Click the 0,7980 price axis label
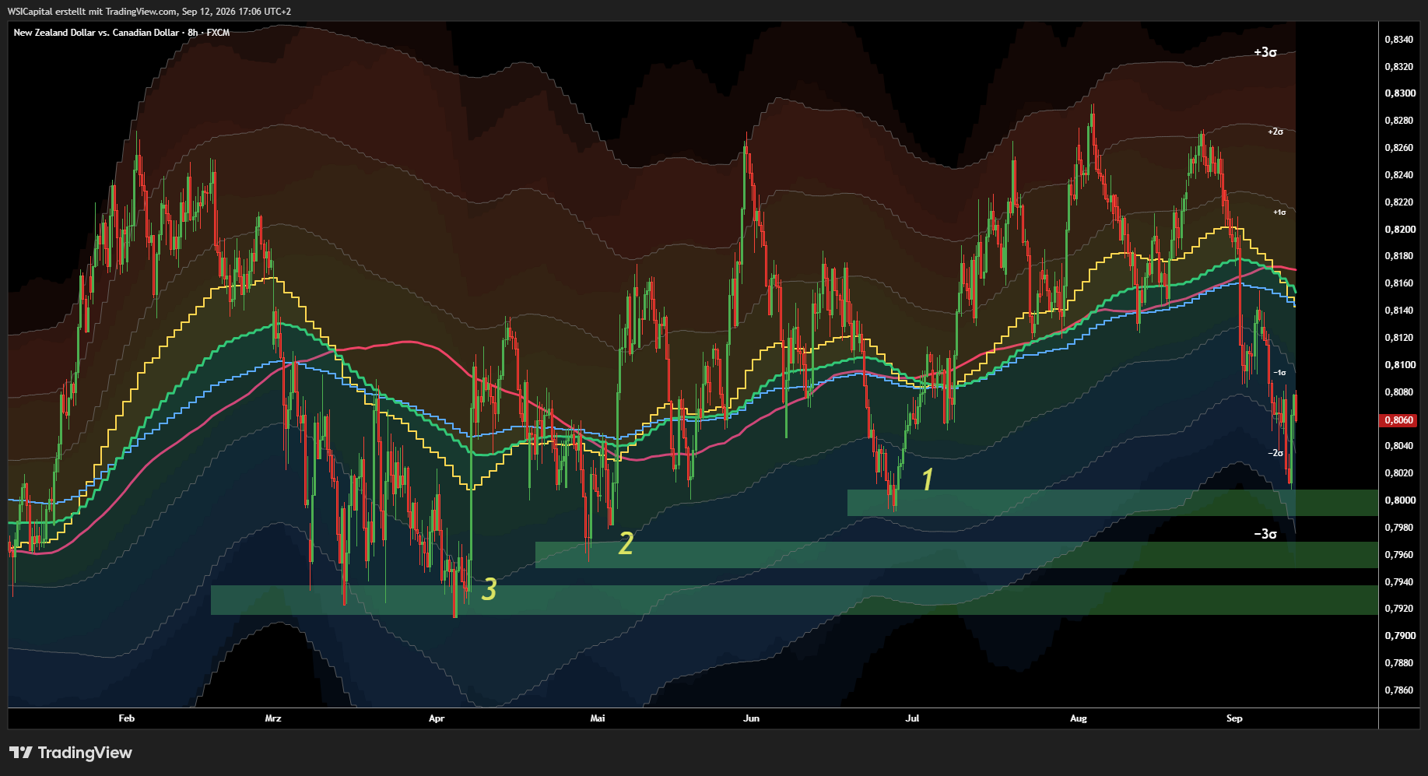This screenshot has width=1428, height=776. (1399, 528)
